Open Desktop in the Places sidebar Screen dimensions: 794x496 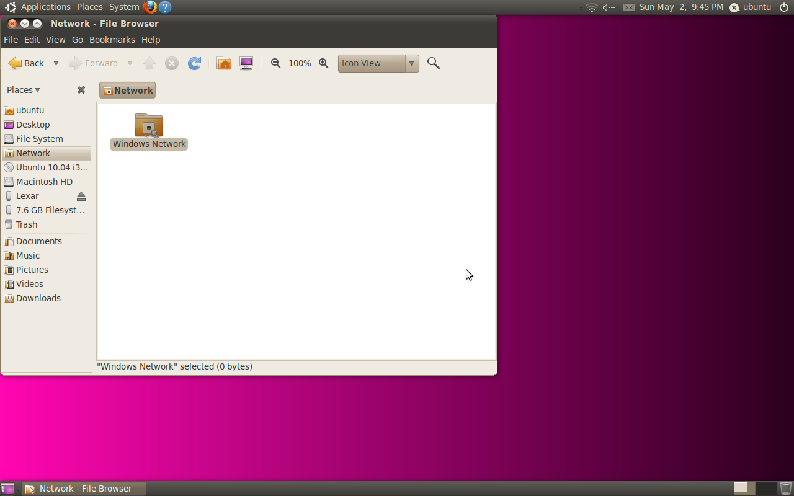(47, 125)
